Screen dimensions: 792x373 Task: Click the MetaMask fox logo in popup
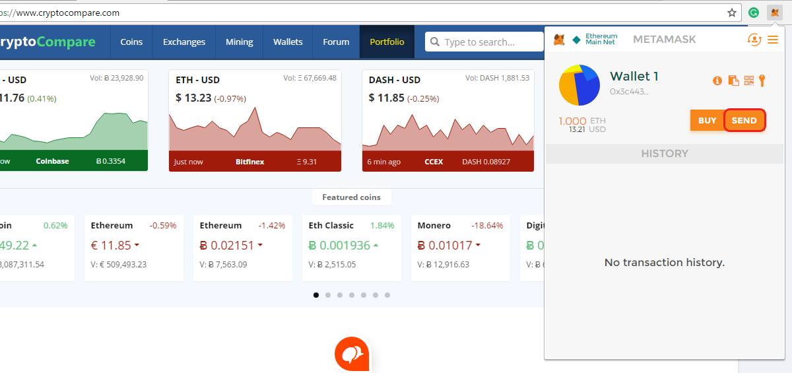coord(558,40)
